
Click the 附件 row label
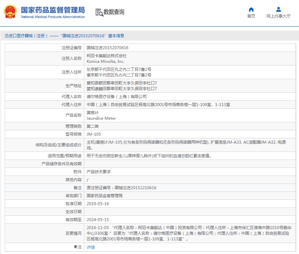click(x=78, y=172)
